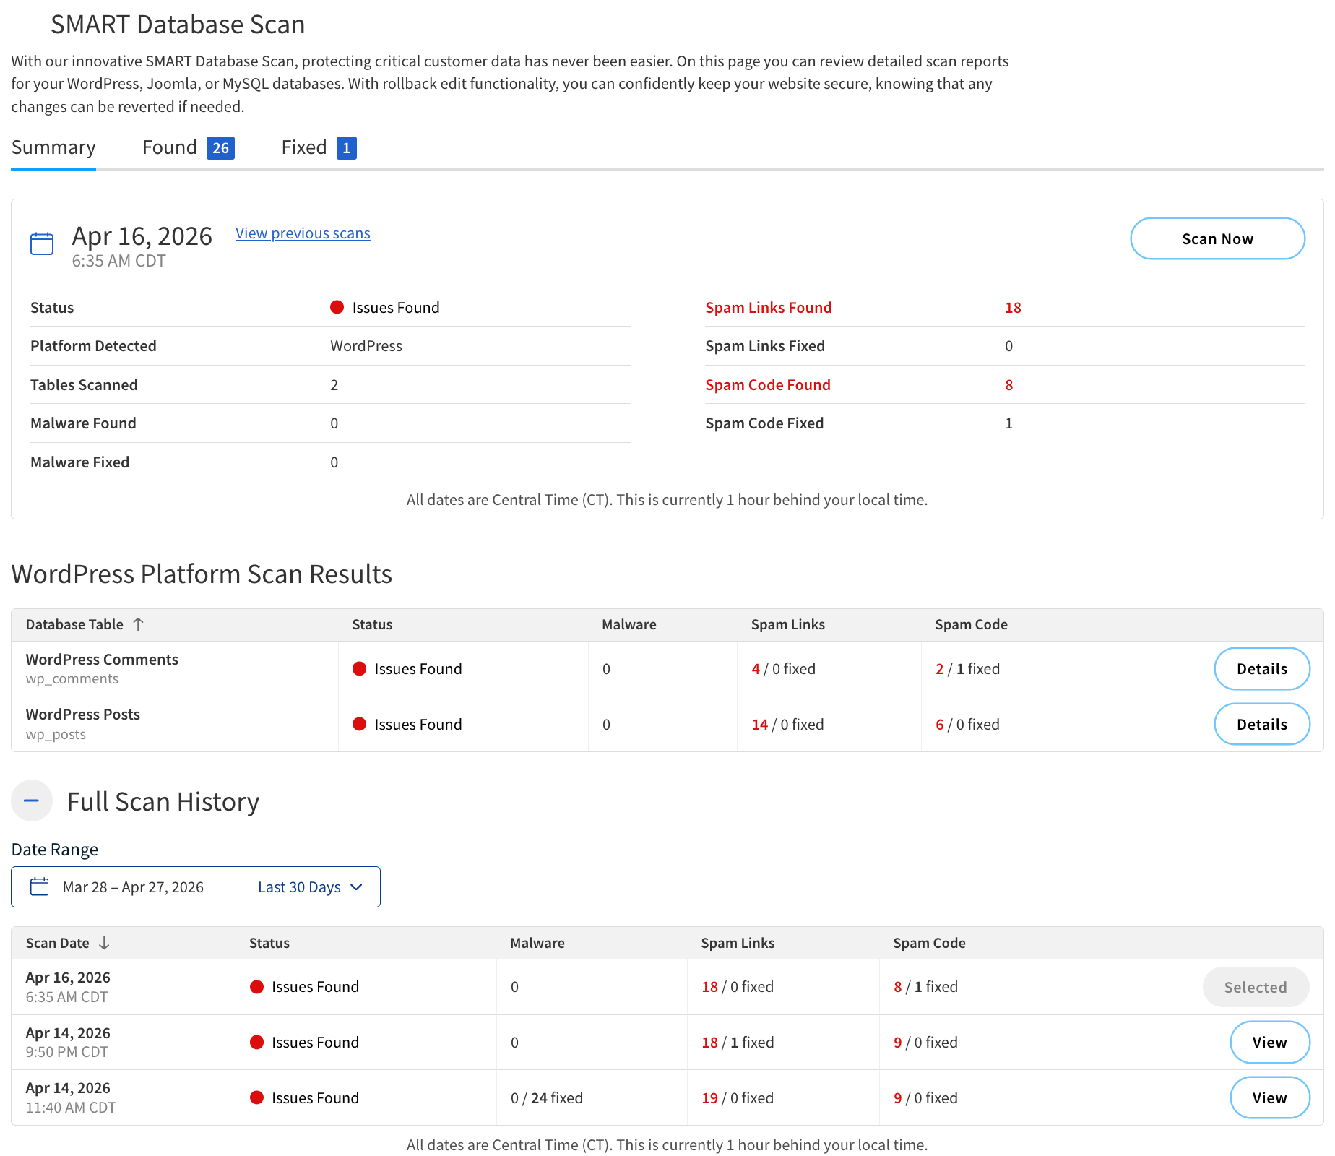Click the Fixed count badge 1
Image resolution: width=1335 pixels, height=1156 pixels.
(347, 148)
